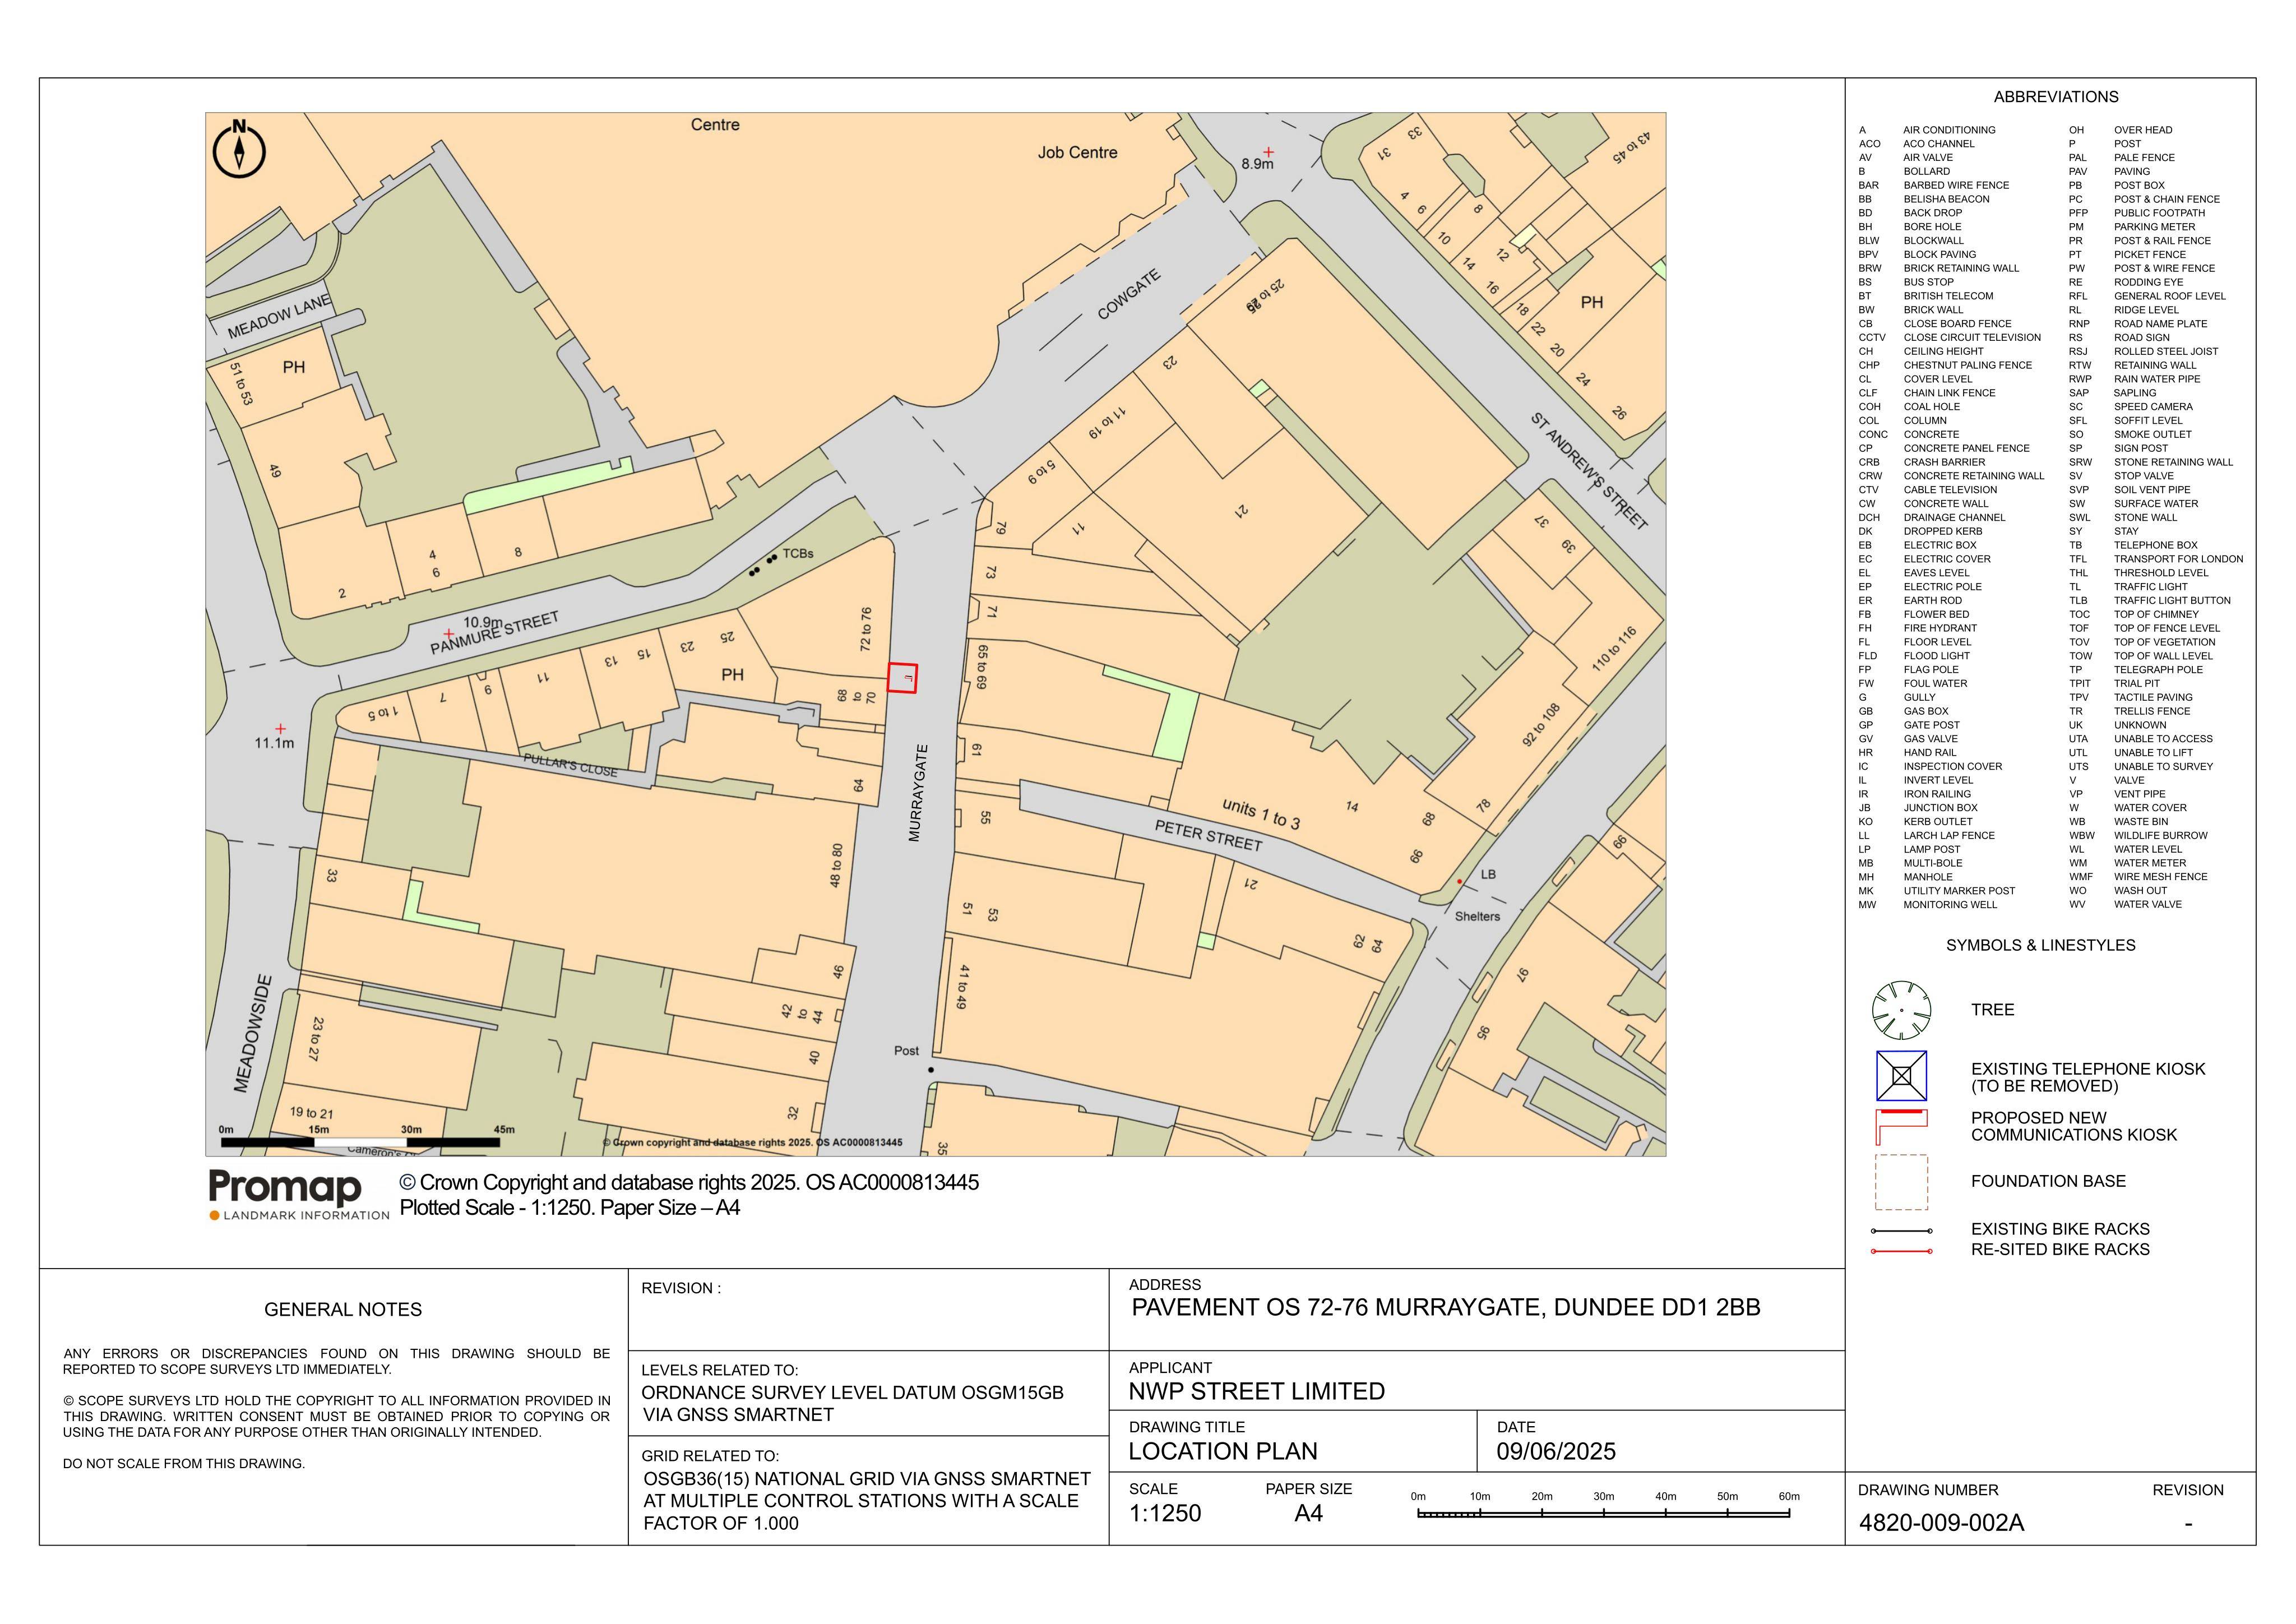Click the PANMURE STREET label

click(494, 634)
